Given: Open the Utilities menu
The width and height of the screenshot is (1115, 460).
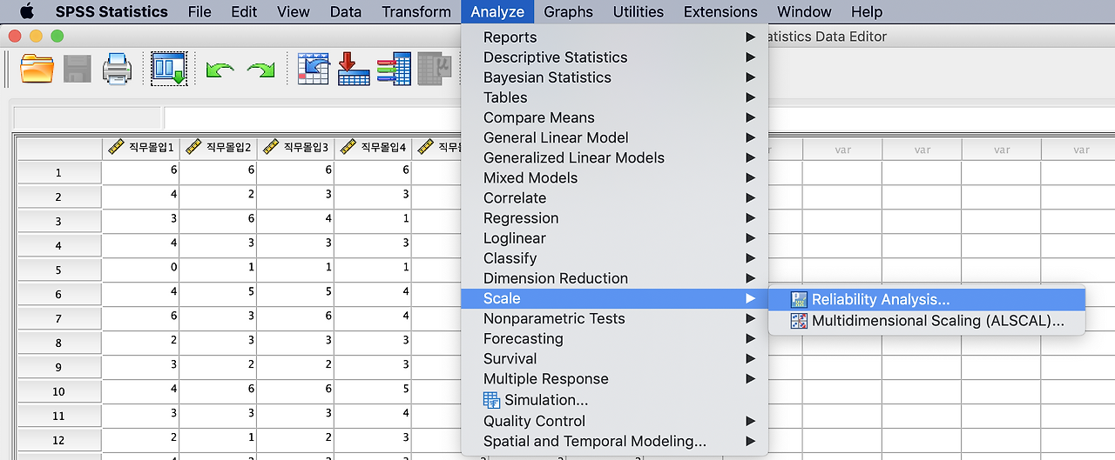Looking at the screenshot, I should 639,11.
